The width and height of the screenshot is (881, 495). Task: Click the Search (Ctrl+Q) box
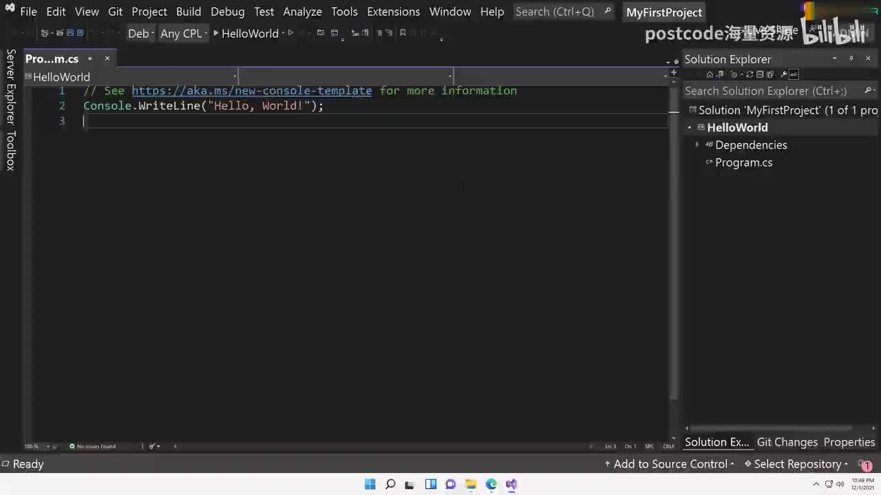563,12
